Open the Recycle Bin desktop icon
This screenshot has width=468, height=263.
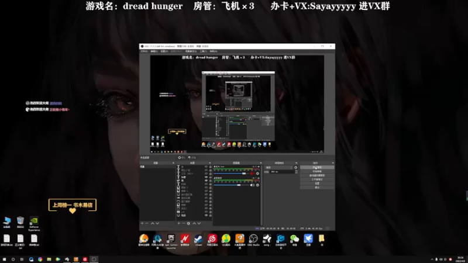[20, 223]
